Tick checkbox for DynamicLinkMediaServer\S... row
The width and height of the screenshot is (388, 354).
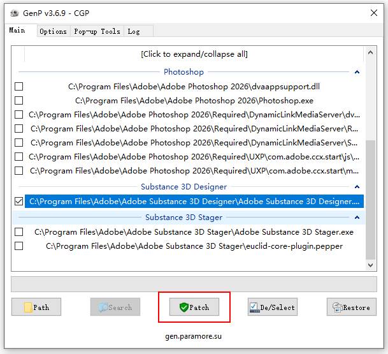click(x=19, y=143)
